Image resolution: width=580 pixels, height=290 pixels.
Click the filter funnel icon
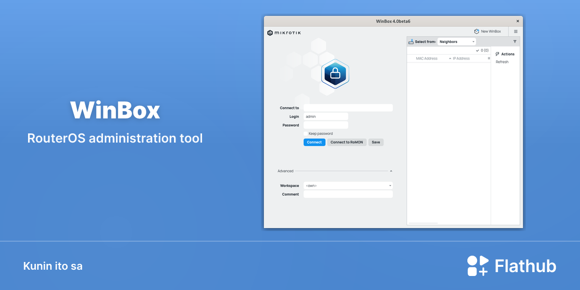tap(515, 42)
